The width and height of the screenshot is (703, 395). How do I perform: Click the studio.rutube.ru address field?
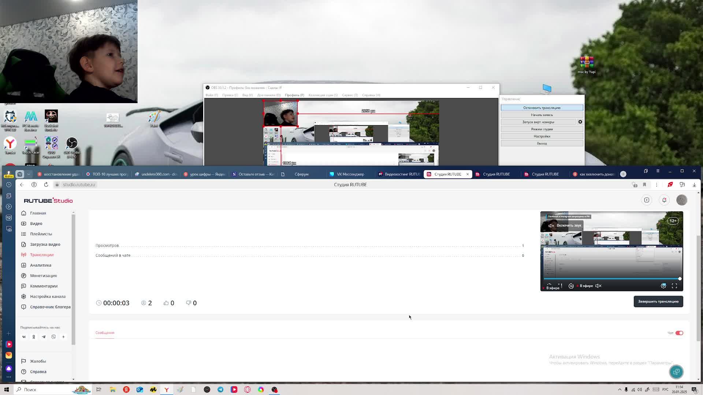click(x=79, y=185)
